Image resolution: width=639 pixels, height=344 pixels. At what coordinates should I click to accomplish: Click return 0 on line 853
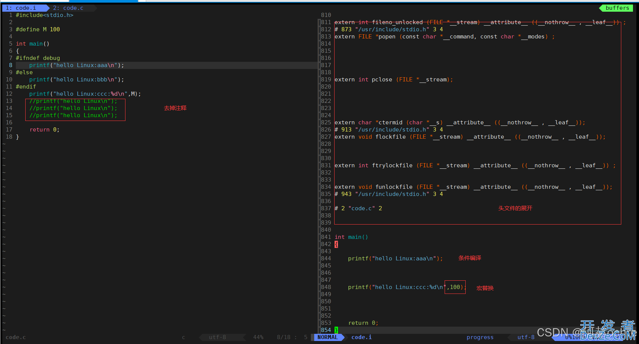tap(363, 323)
